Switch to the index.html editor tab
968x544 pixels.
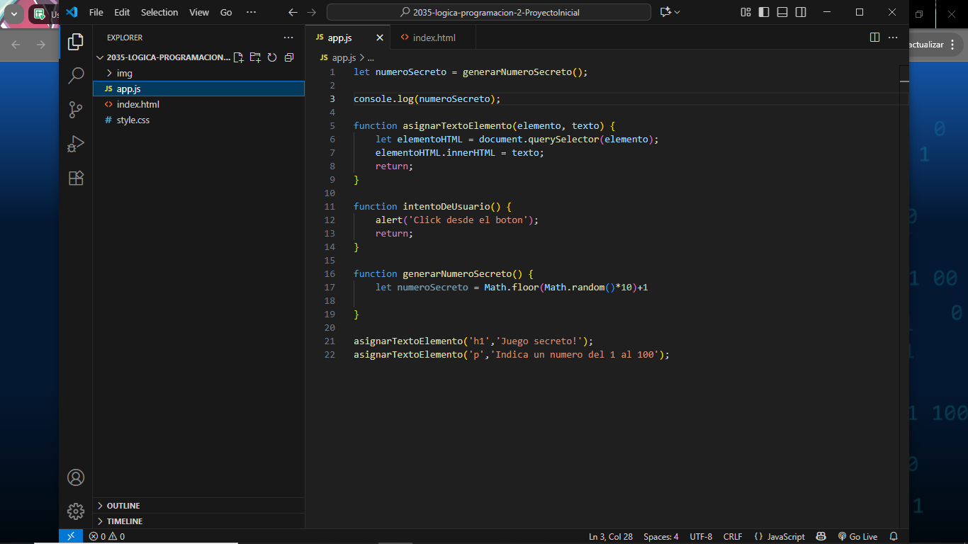click(x=434, y=38)
